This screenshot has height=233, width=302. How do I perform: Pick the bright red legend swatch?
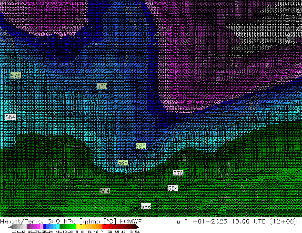point(104,226)
